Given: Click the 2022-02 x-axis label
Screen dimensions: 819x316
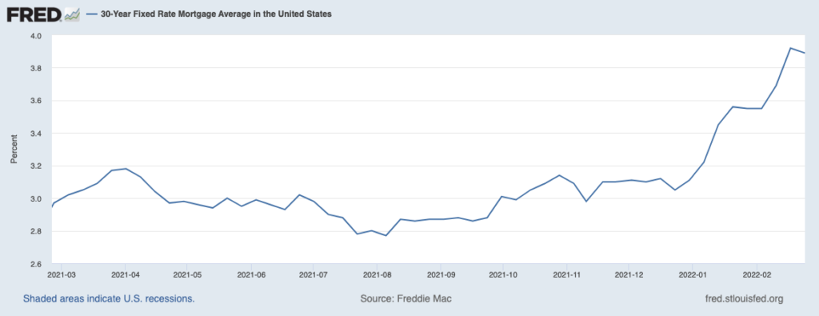Looking at the screenshot, I should (757, 274).
